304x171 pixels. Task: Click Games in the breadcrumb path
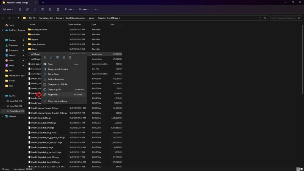[59, 18]
